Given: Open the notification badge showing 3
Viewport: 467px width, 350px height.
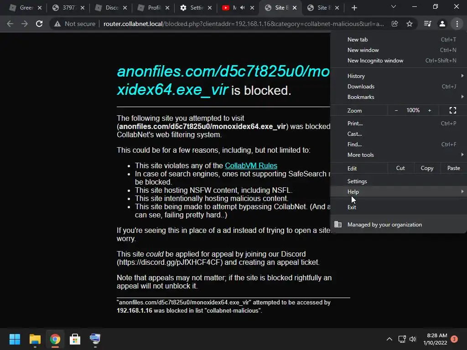Looking at the screenshot, I should point(454,339).
